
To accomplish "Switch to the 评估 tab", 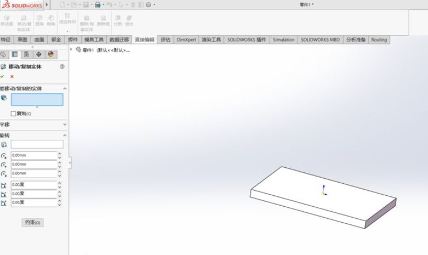I will click(x=166, y=40).
